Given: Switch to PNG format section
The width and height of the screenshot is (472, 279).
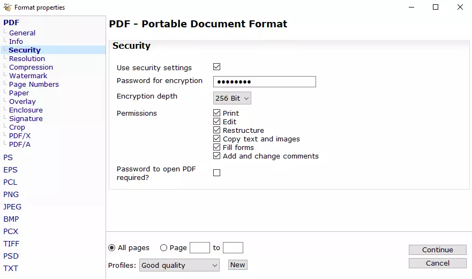Looking at the screenshot, I should point(11,194).
